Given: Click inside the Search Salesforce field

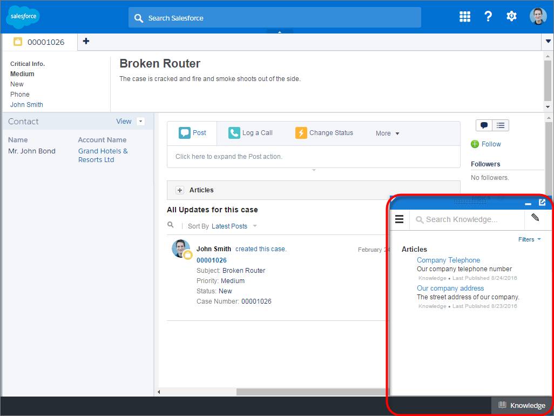Looking at the screenshot, I should [x=274, y=18].
